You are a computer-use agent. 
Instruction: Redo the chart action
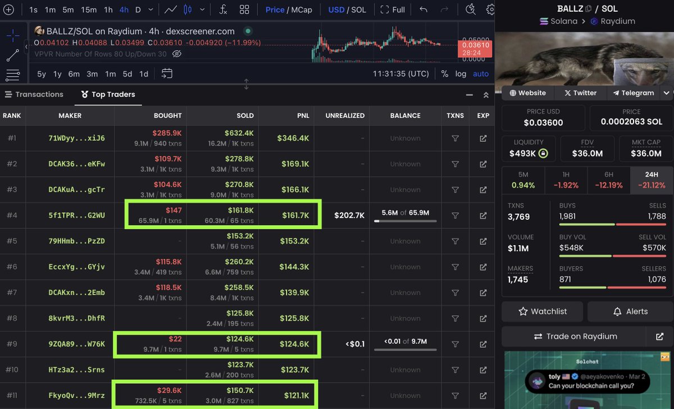pyautogui.click(x=444, y=10)
